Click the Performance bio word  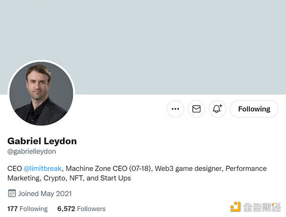click(x=246, y=169)
